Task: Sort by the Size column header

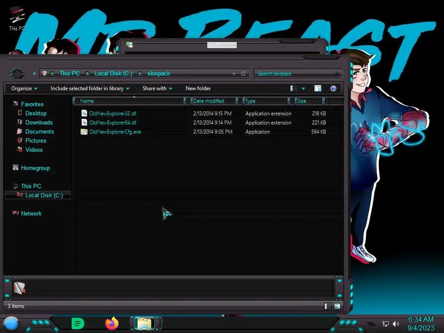Action: point(309,101)
